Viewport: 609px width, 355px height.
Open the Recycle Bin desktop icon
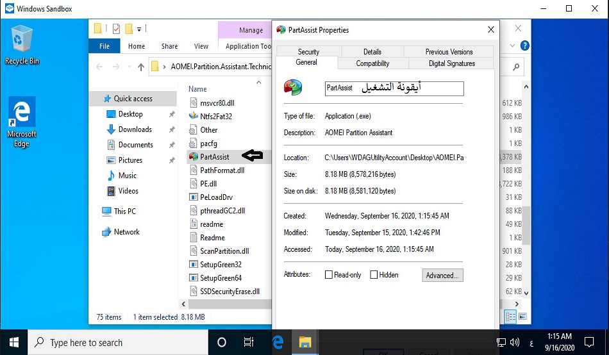click(x=22, y=44)
